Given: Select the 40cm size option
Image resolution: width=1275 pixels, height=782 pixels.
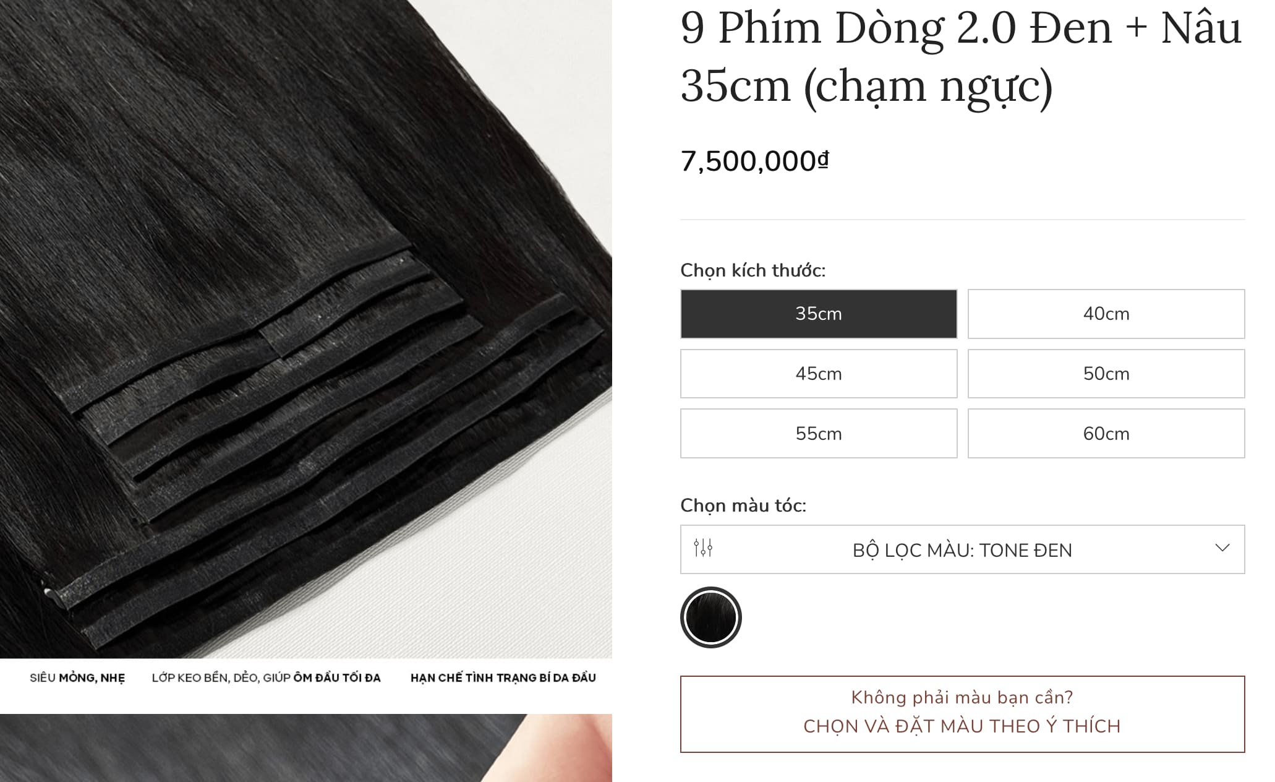Looking at the screenshot, I should coord(1106,314).
